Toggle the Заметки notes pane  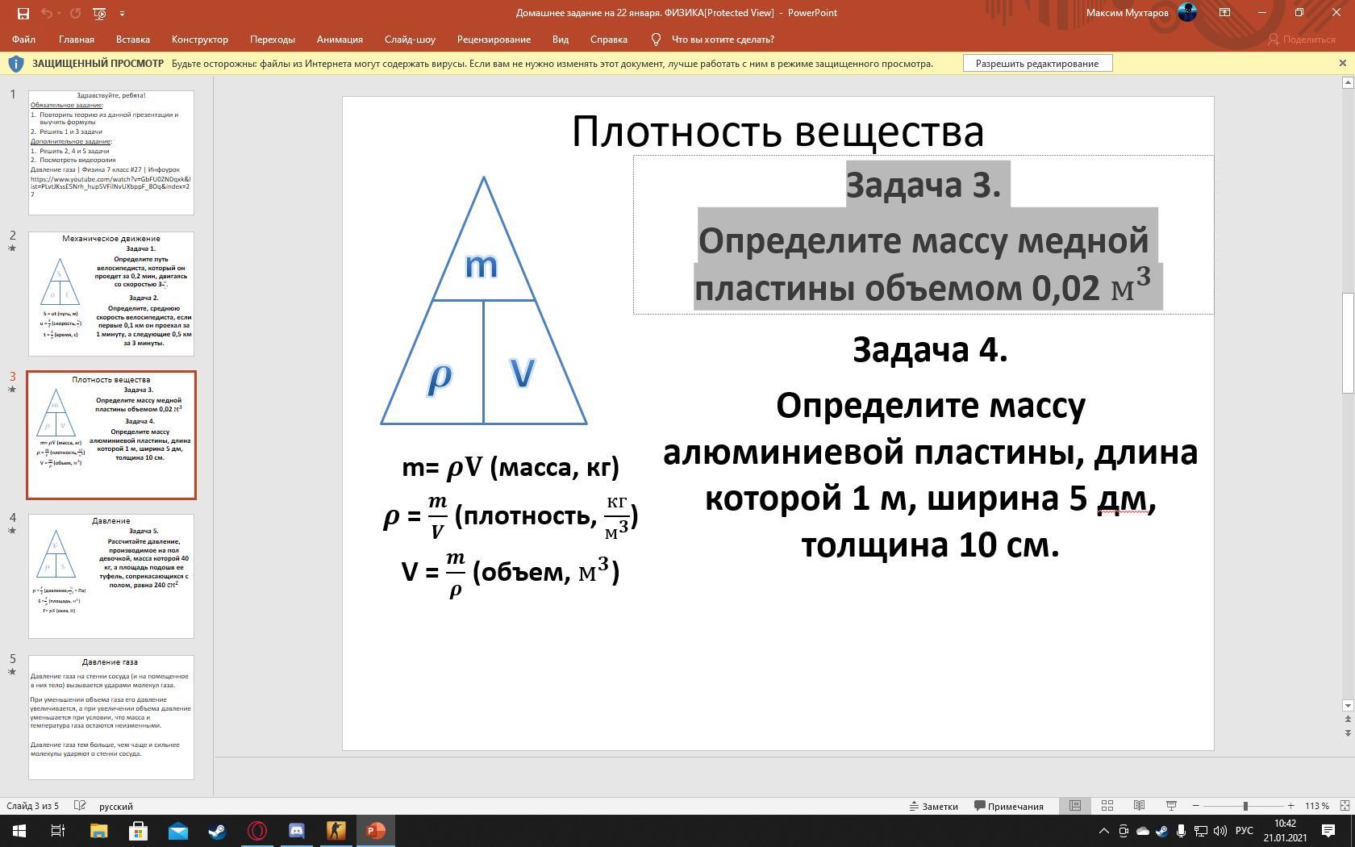933,806
